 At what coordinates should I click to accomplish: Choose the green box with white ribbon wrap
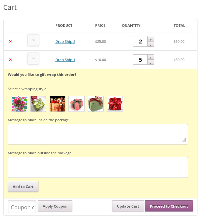pyautogui.click(x=38, y=104)
